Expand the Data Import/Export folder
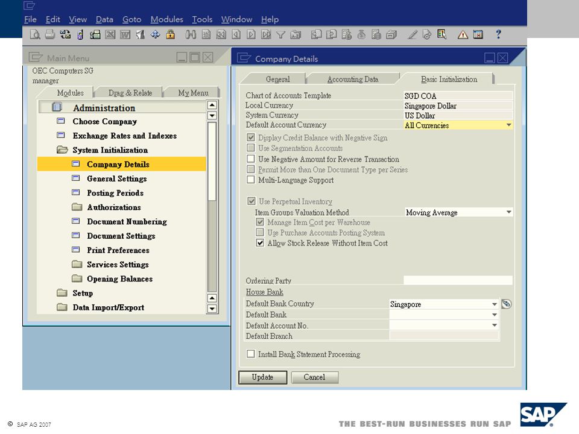Viewport: 579px width, 434px height. click(62, 307)
